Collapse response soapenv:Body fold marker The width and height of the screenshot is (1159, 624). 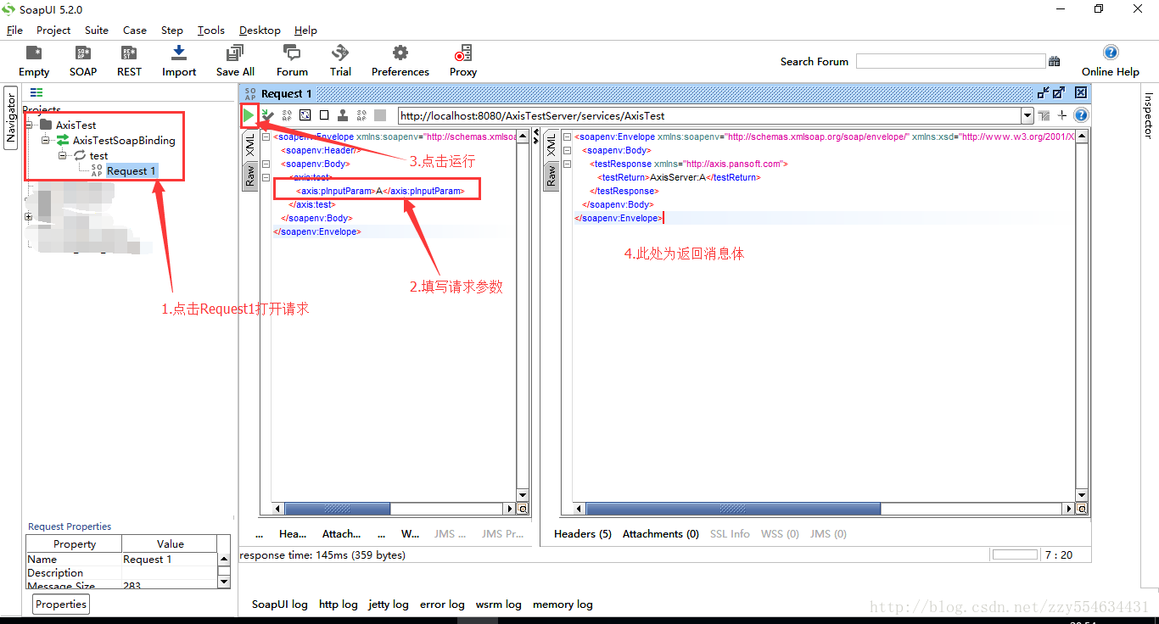[x=567, y=150]
